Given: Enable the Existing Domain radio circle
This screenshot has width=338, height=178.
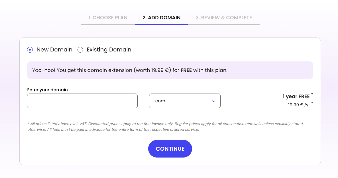Looking at the screenshot, I should (x=80, y=50).
